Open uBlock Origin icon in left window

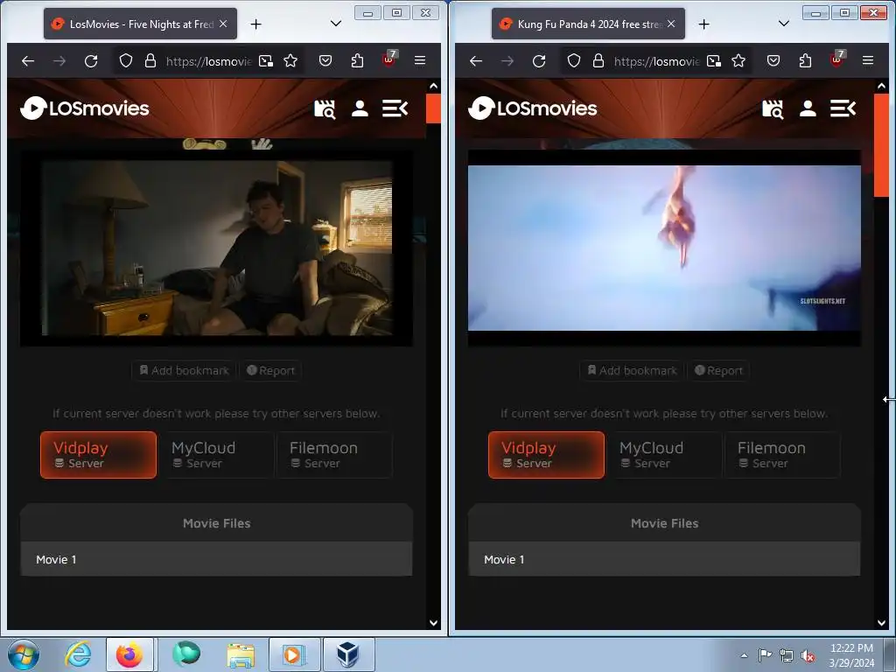coord(389,59)
